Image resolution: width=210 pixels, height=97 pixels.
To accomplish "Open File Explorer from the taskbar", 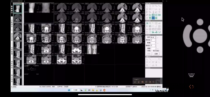I will tap(93, 90).
